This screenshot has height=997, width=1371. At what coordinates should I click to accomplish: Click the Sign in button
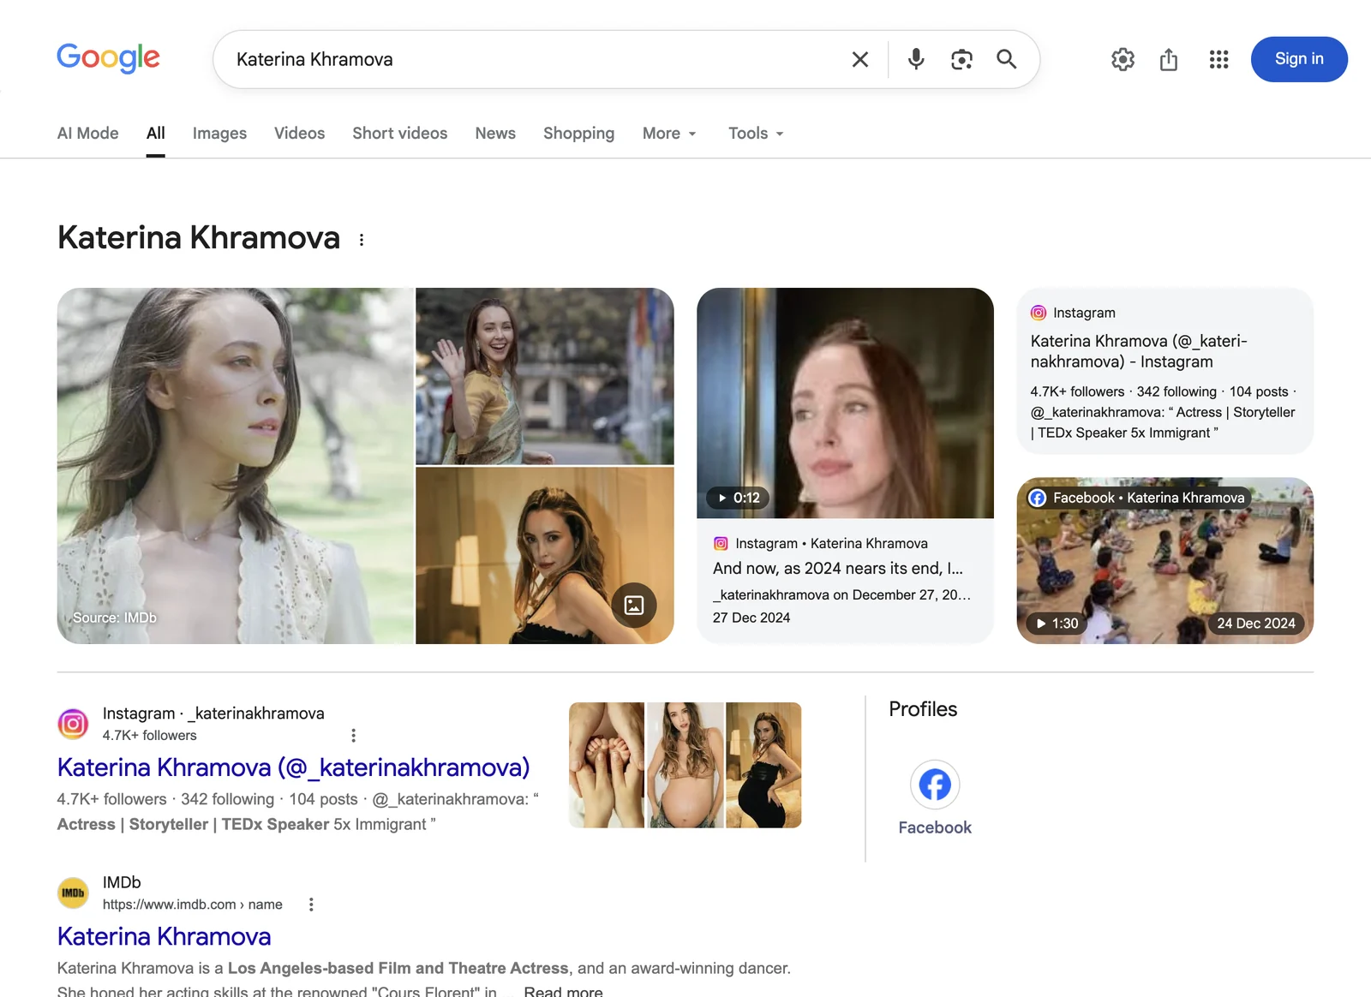pyautogui.click(x=1299, y=59)
